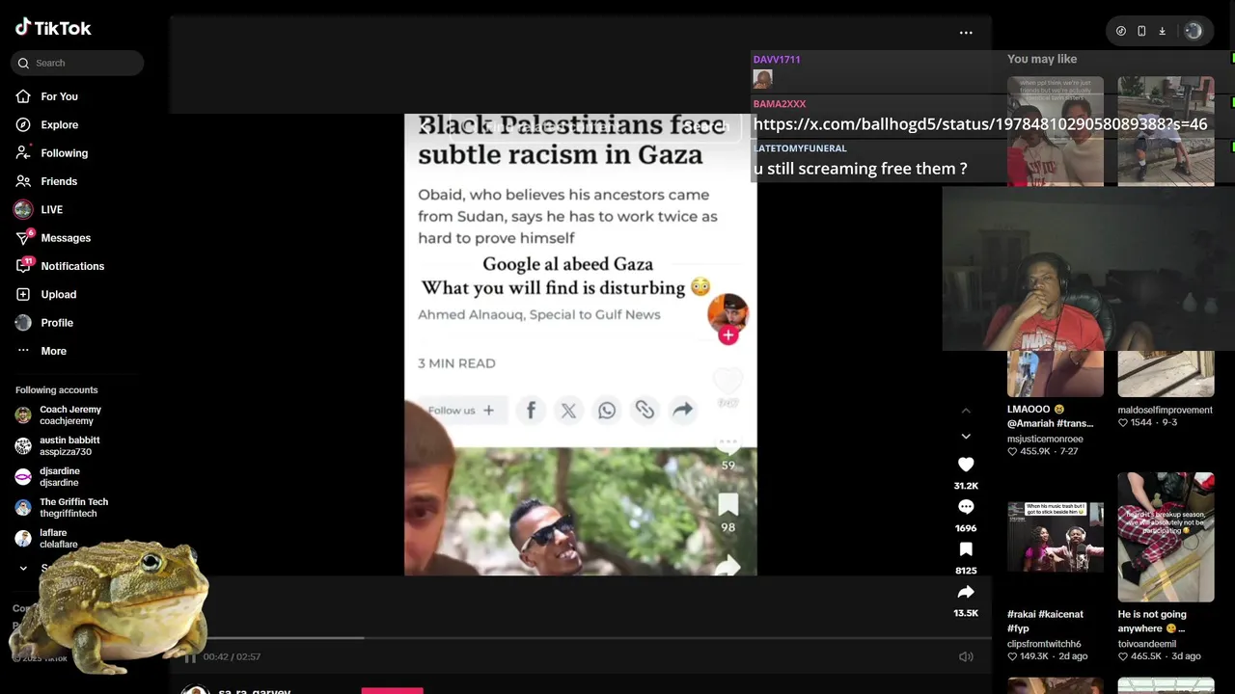This screenshot has height=694, width=1235.
Task: Click the phone app icon in top bar
Action: tap(1141, 31)
